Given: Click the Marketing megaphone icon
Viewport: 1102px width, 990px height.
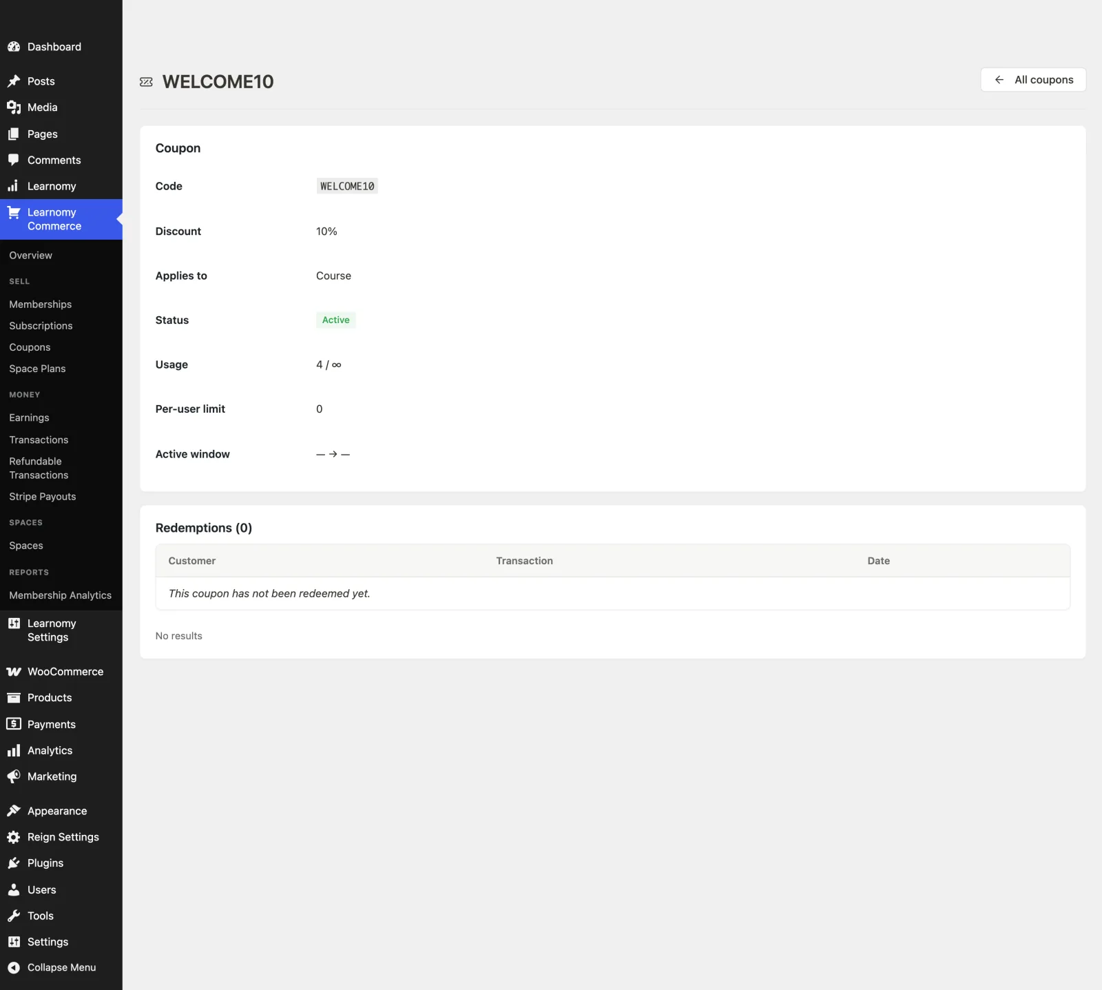Looking at the screenshot, I should (x=14, y=776).
